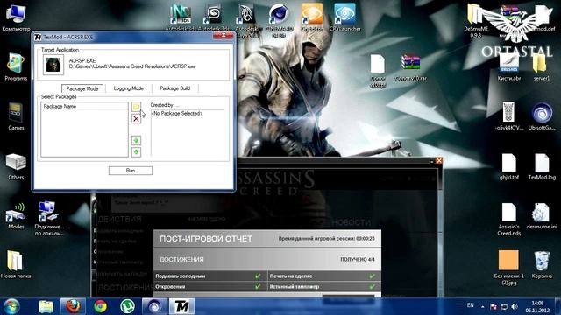The width and height of the screenshot is (561, 315).
Task: Open the Modes desktop shortcut
Action: (16, 216)
